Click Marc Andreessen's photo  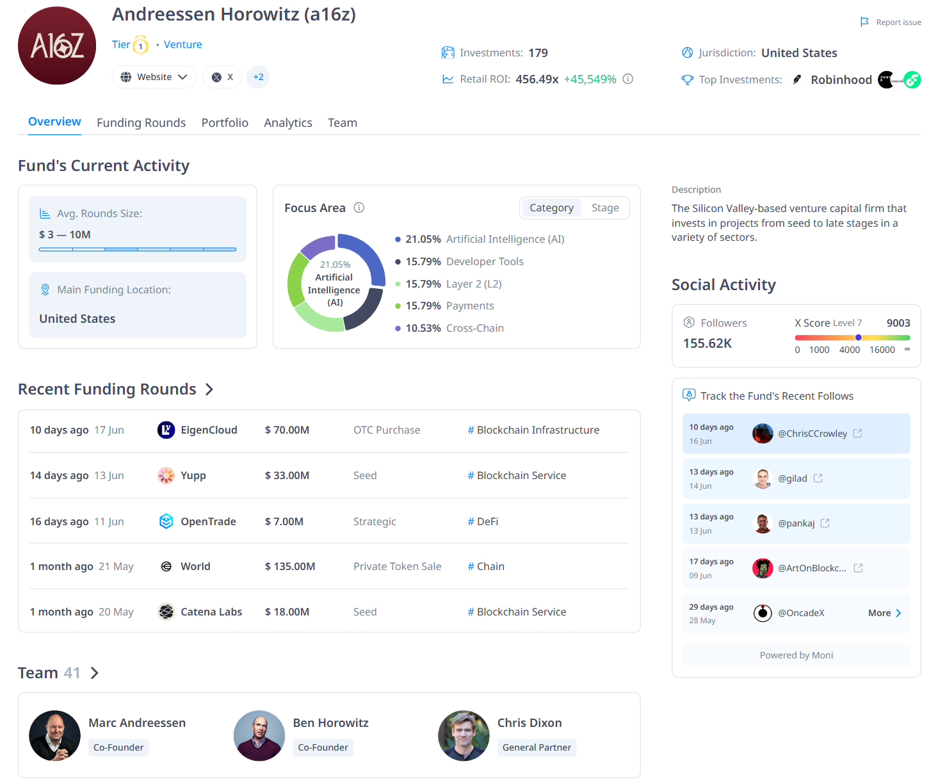click(54, 735)
